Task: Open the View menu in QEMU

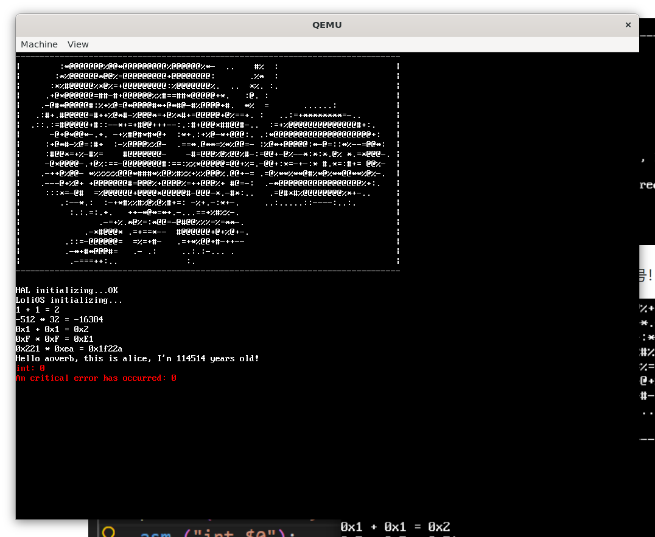Action: click(78, 44)
